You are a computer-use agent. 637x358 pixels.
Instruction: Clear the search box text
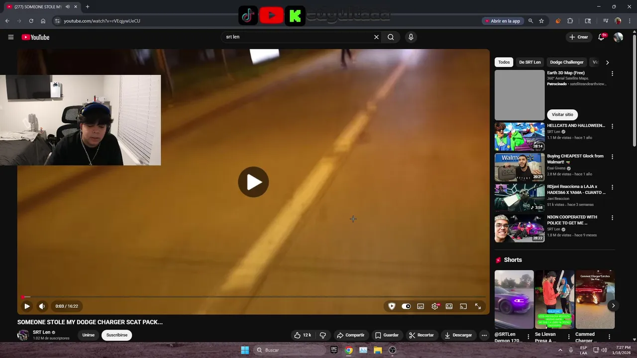point(376,37)
